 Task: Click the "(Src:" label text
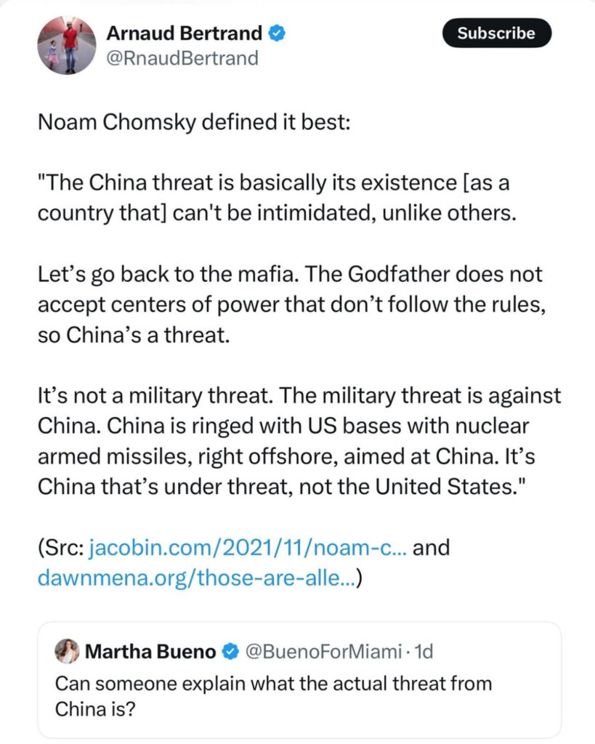coord(61,548)
